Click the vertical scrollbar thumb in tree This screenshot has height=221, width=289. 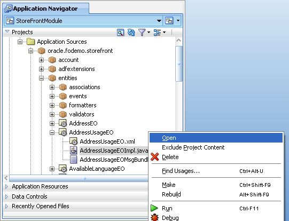[179, 64]
